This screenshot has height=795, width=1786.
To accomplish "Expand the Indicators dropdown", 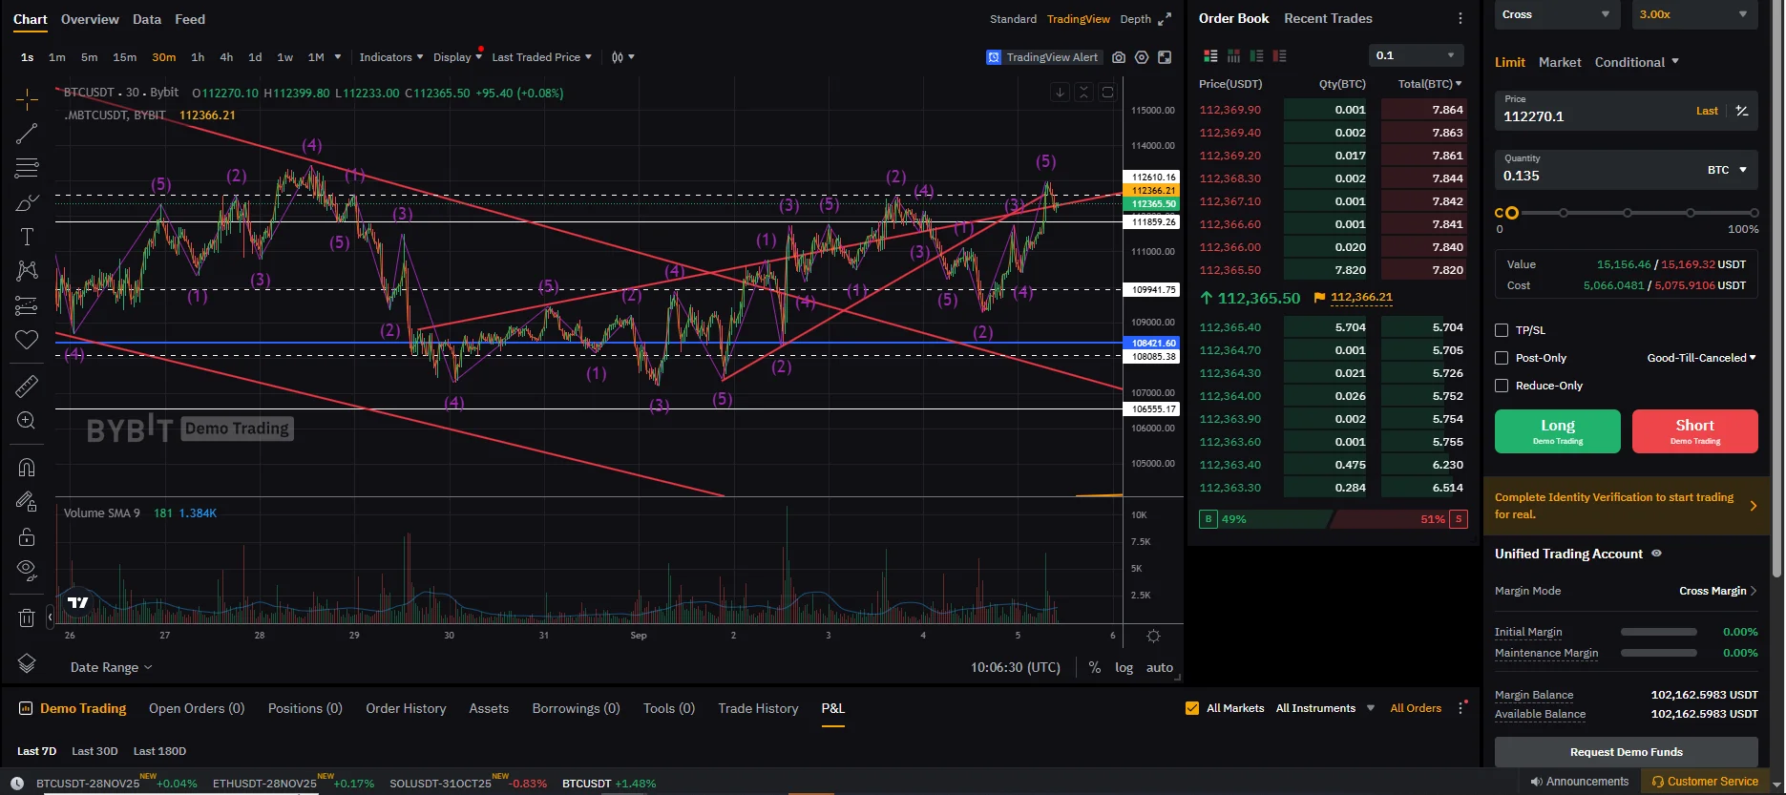I will (391, 57).
